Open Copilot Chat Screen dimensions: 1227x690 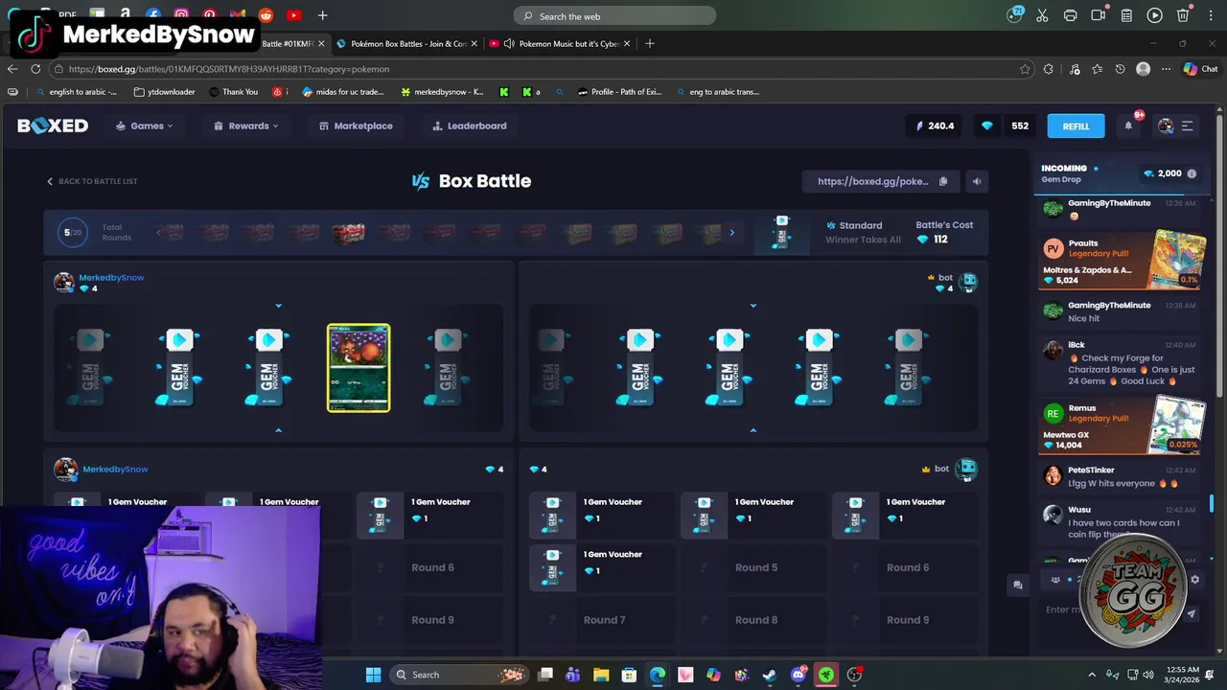click(1200, 69)
